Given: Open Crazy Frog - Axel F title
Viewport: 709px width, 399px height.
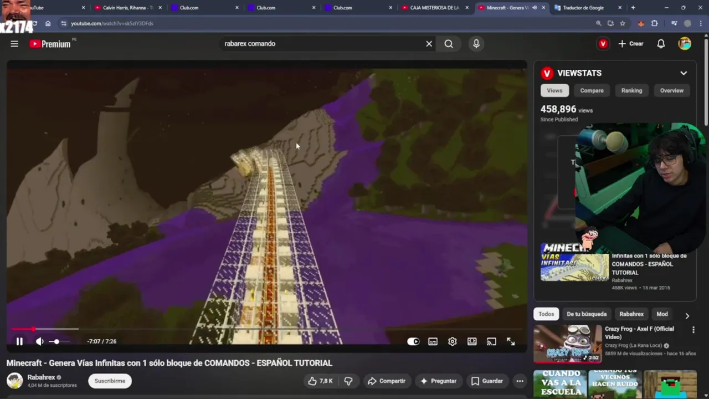Looking at the screenshot, I should pos(639,332).
